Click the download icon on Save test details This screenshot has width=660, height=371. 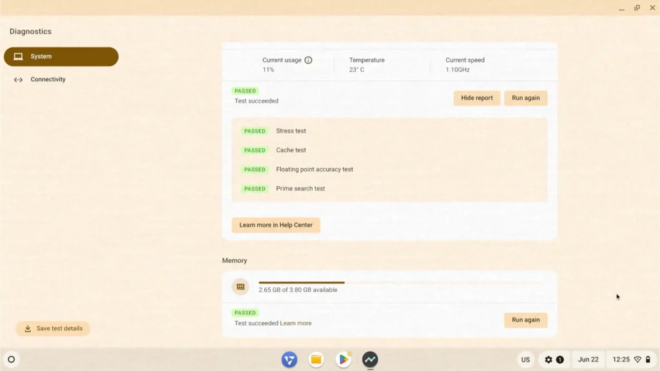pyautogui.click(x=28, y=328)
